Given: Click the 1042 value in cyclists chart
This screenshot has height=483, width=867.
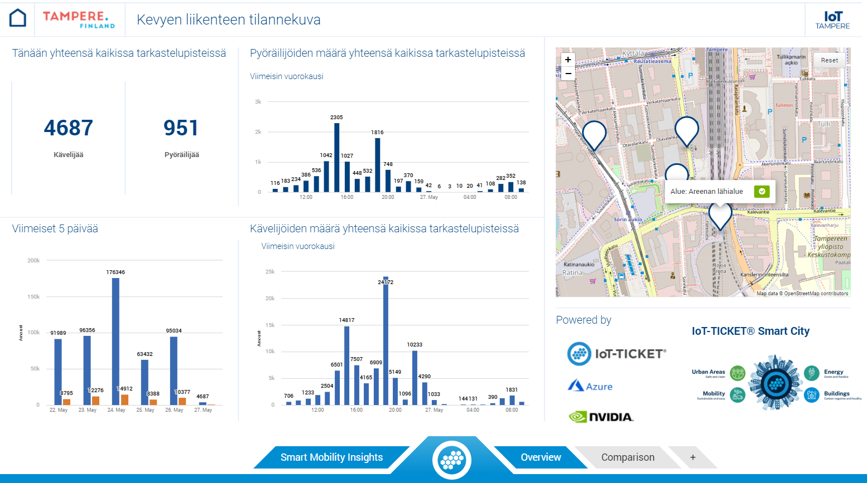Looking at the screenshot, I should pyautogui.click(x=326, y=155).
